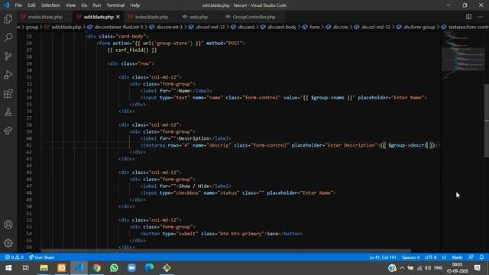Switch to index.blade.php tab
Viewport: 489px width, 275px height.
pos(151,17)
